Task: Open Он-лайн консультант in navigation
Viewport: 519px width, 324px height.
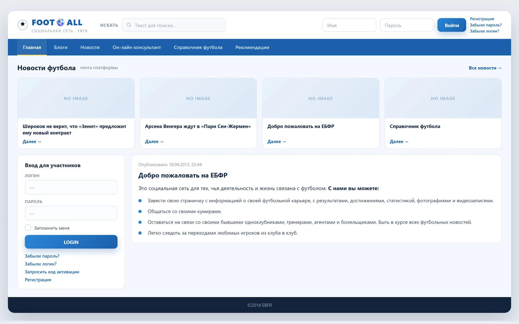Action: [137, 47]
